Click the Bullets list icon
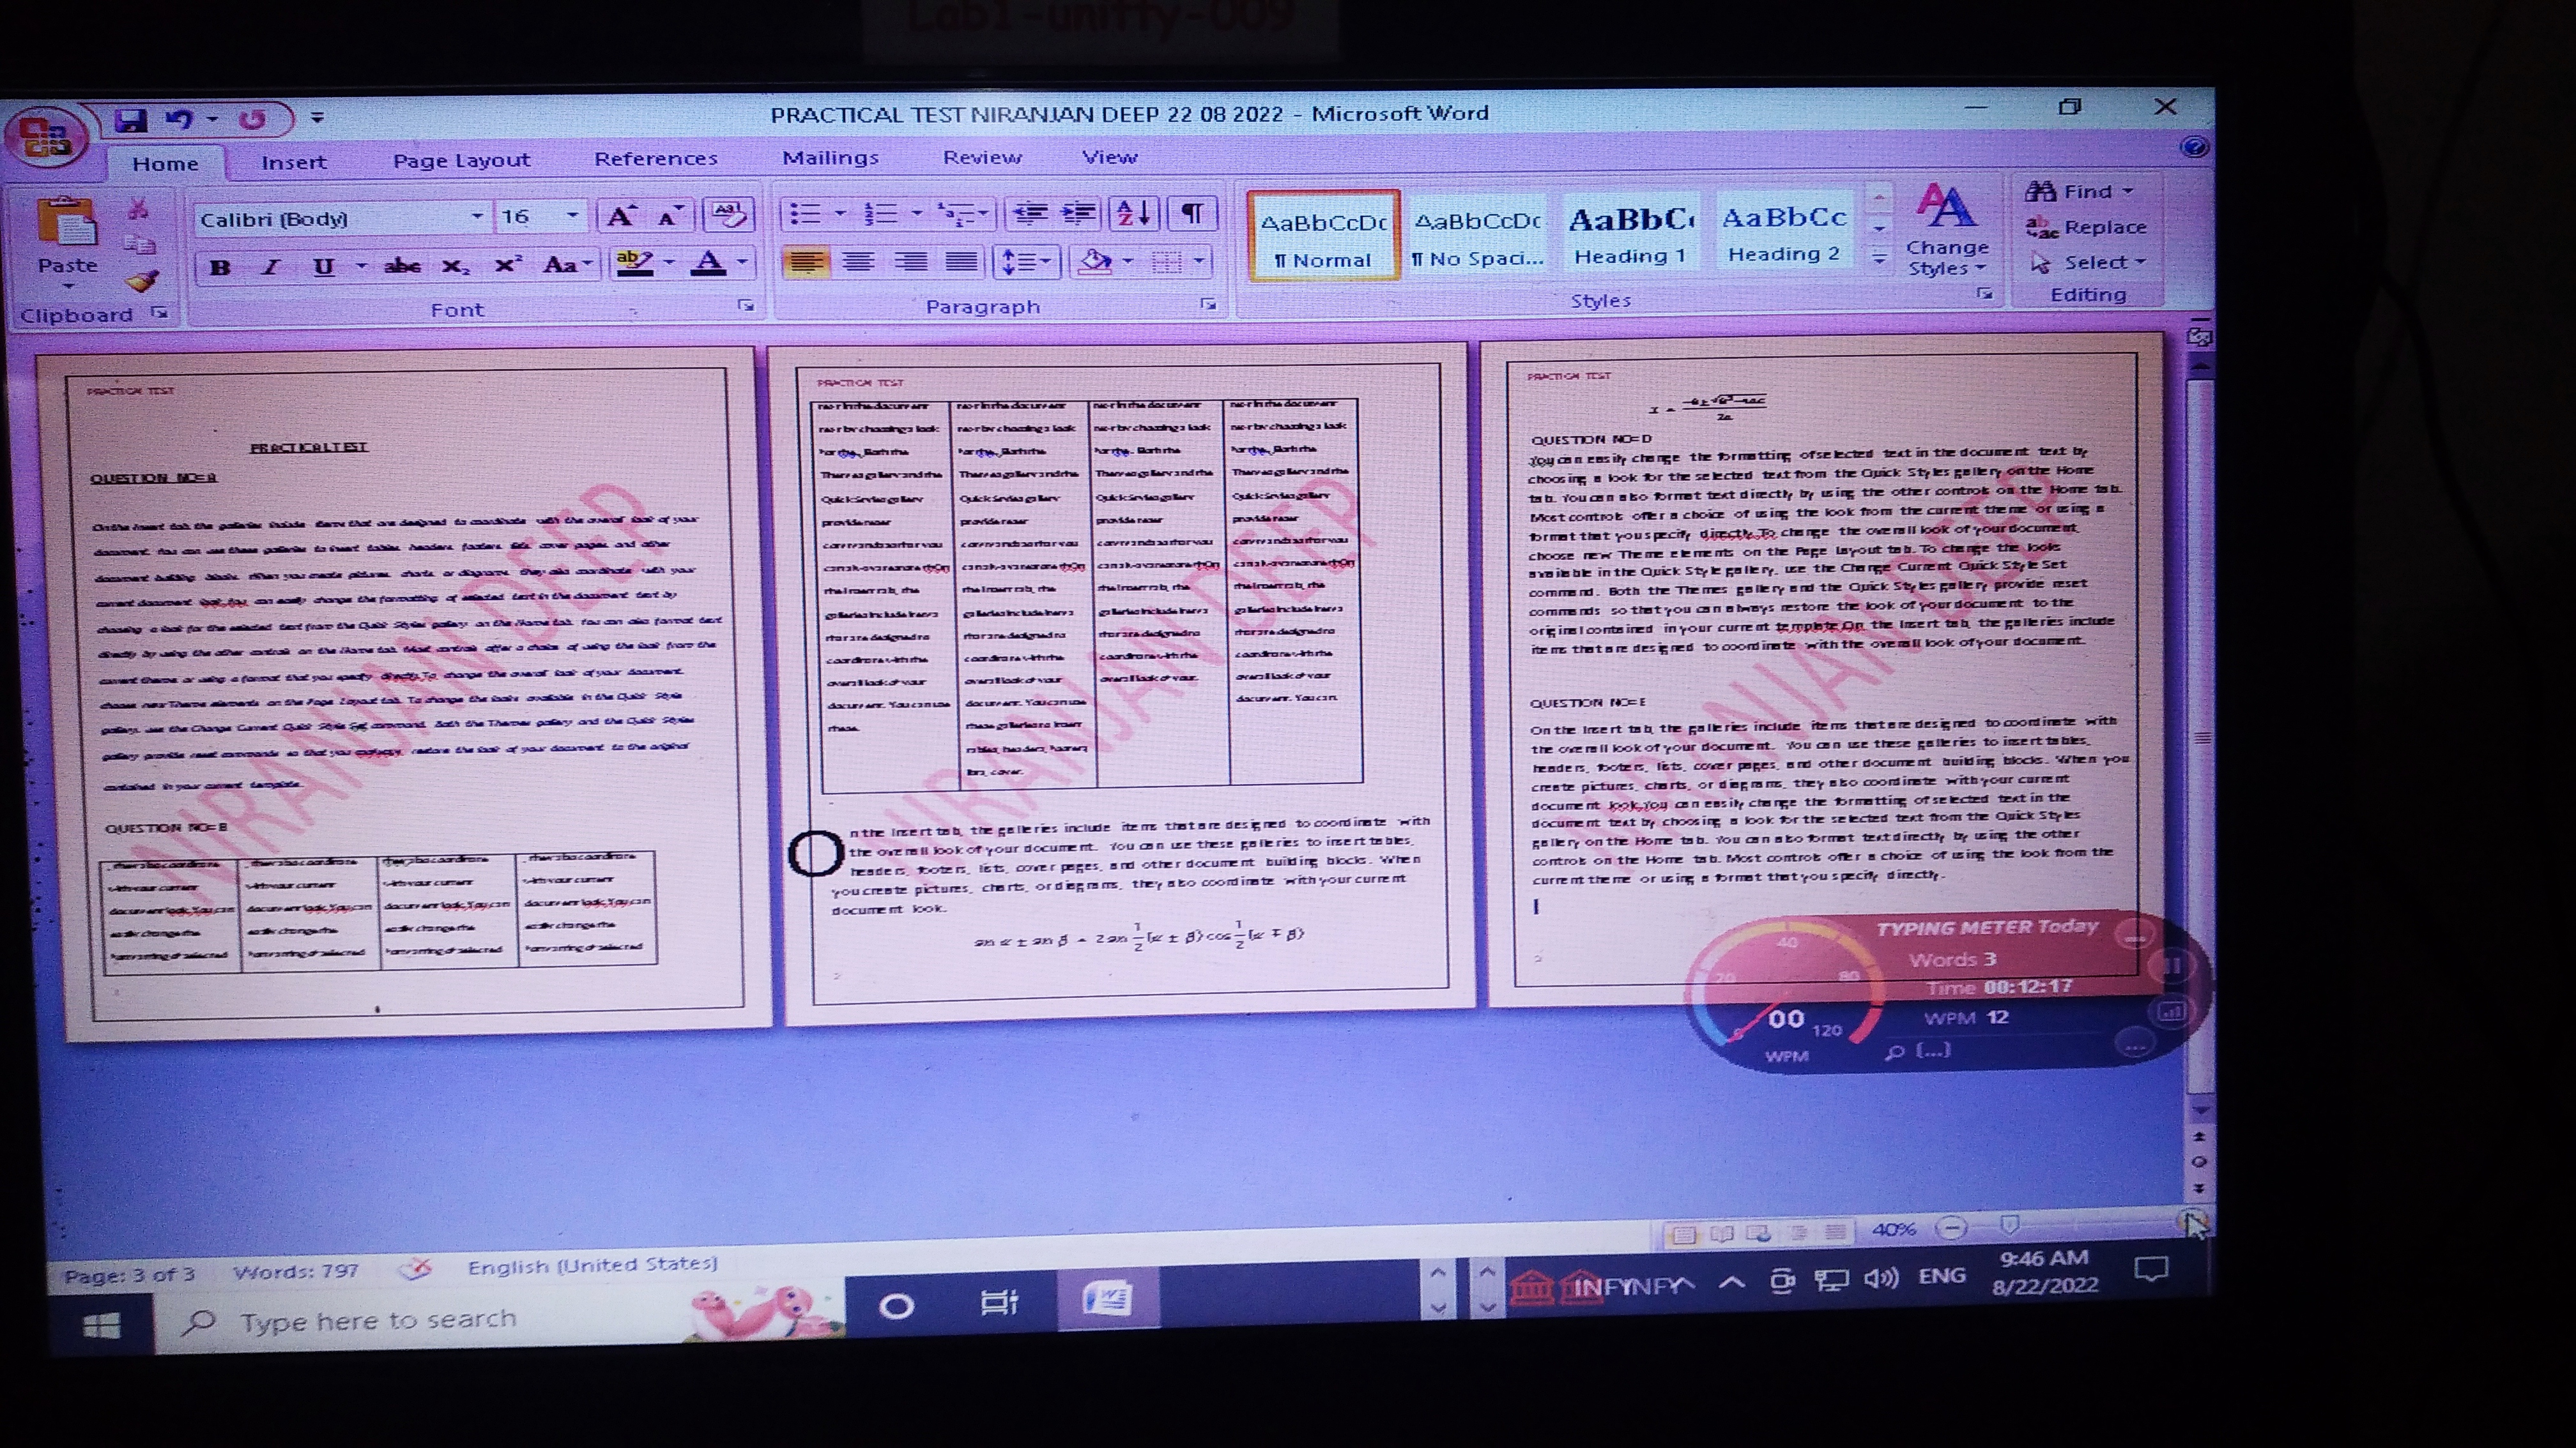Screen dimensions: 2576x1448 click(x=805, y=214)
